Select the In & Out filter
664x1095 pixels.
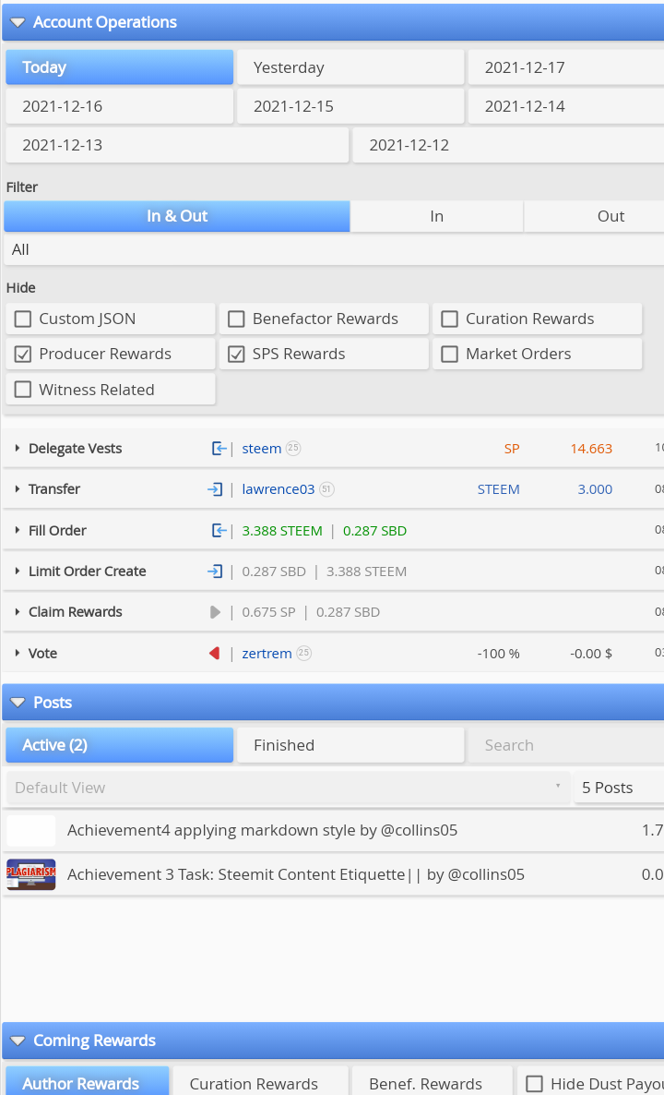point(177,216)
